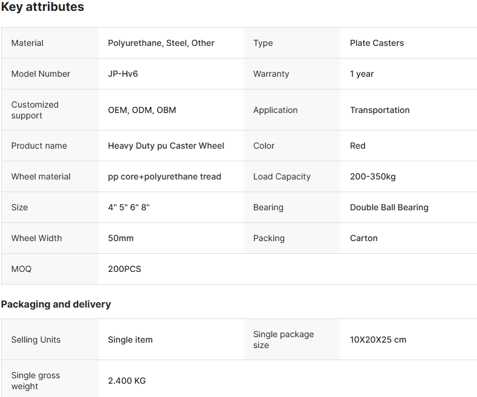Select Heavy Duty pu Caster Wheel text
This screenshot has width=477, height=397.
coord(166,146)
